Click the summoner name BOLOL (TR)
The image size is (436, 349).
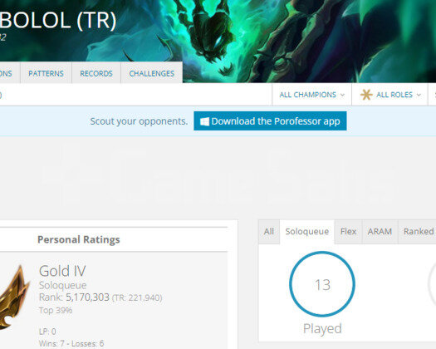pos(58,20)
